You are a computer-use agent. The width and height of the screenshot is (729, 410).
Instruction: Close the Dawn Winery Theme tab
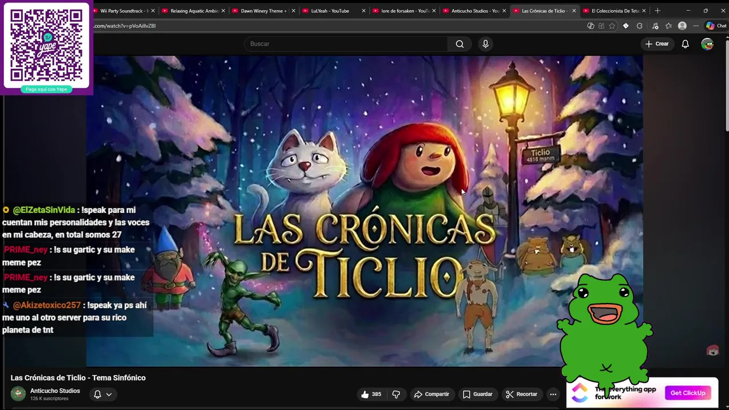point(293,11)
